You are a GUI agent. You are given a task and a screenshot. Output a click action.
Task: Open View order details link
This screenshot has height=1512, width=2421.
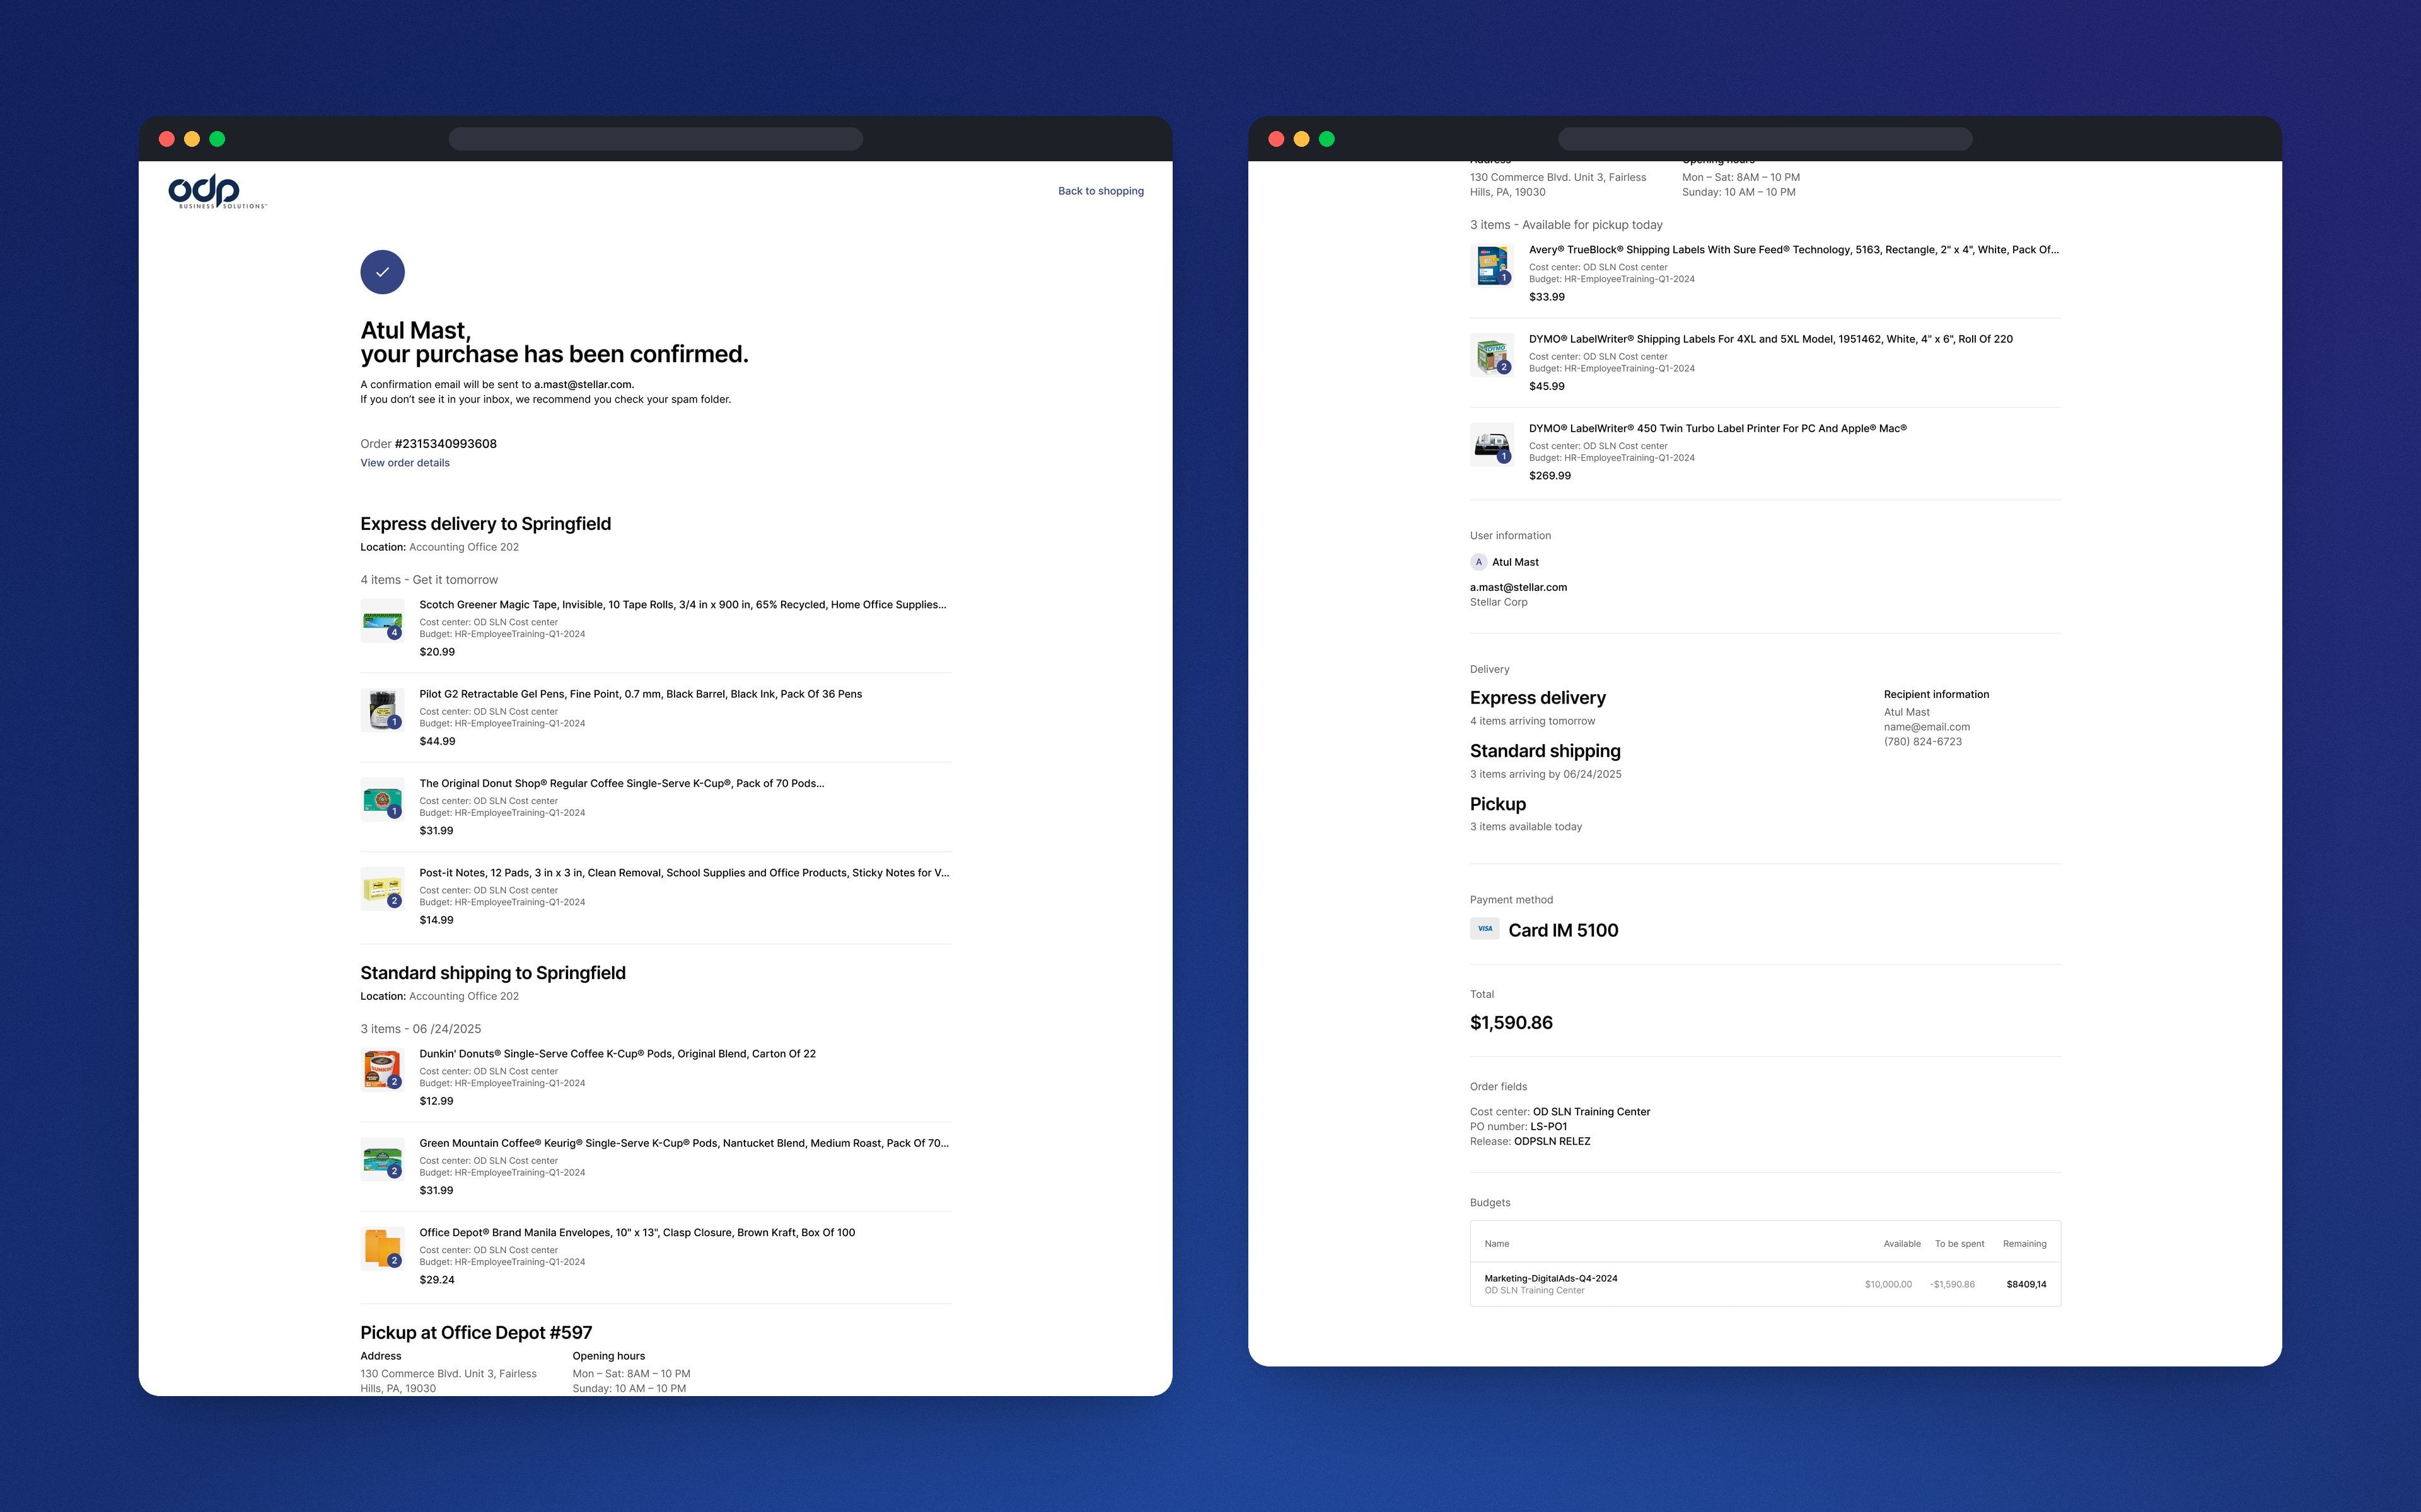tap(404, 463)
